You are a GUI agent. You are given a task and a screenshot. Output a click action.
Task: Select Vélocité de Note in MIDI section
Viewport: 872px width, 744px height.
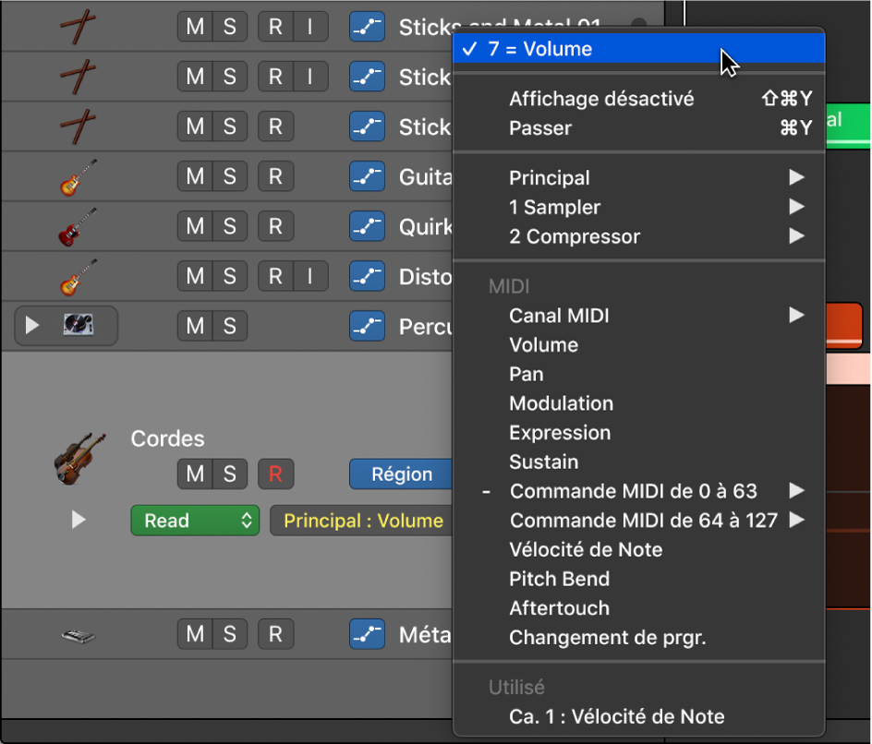tap(638, 550)
